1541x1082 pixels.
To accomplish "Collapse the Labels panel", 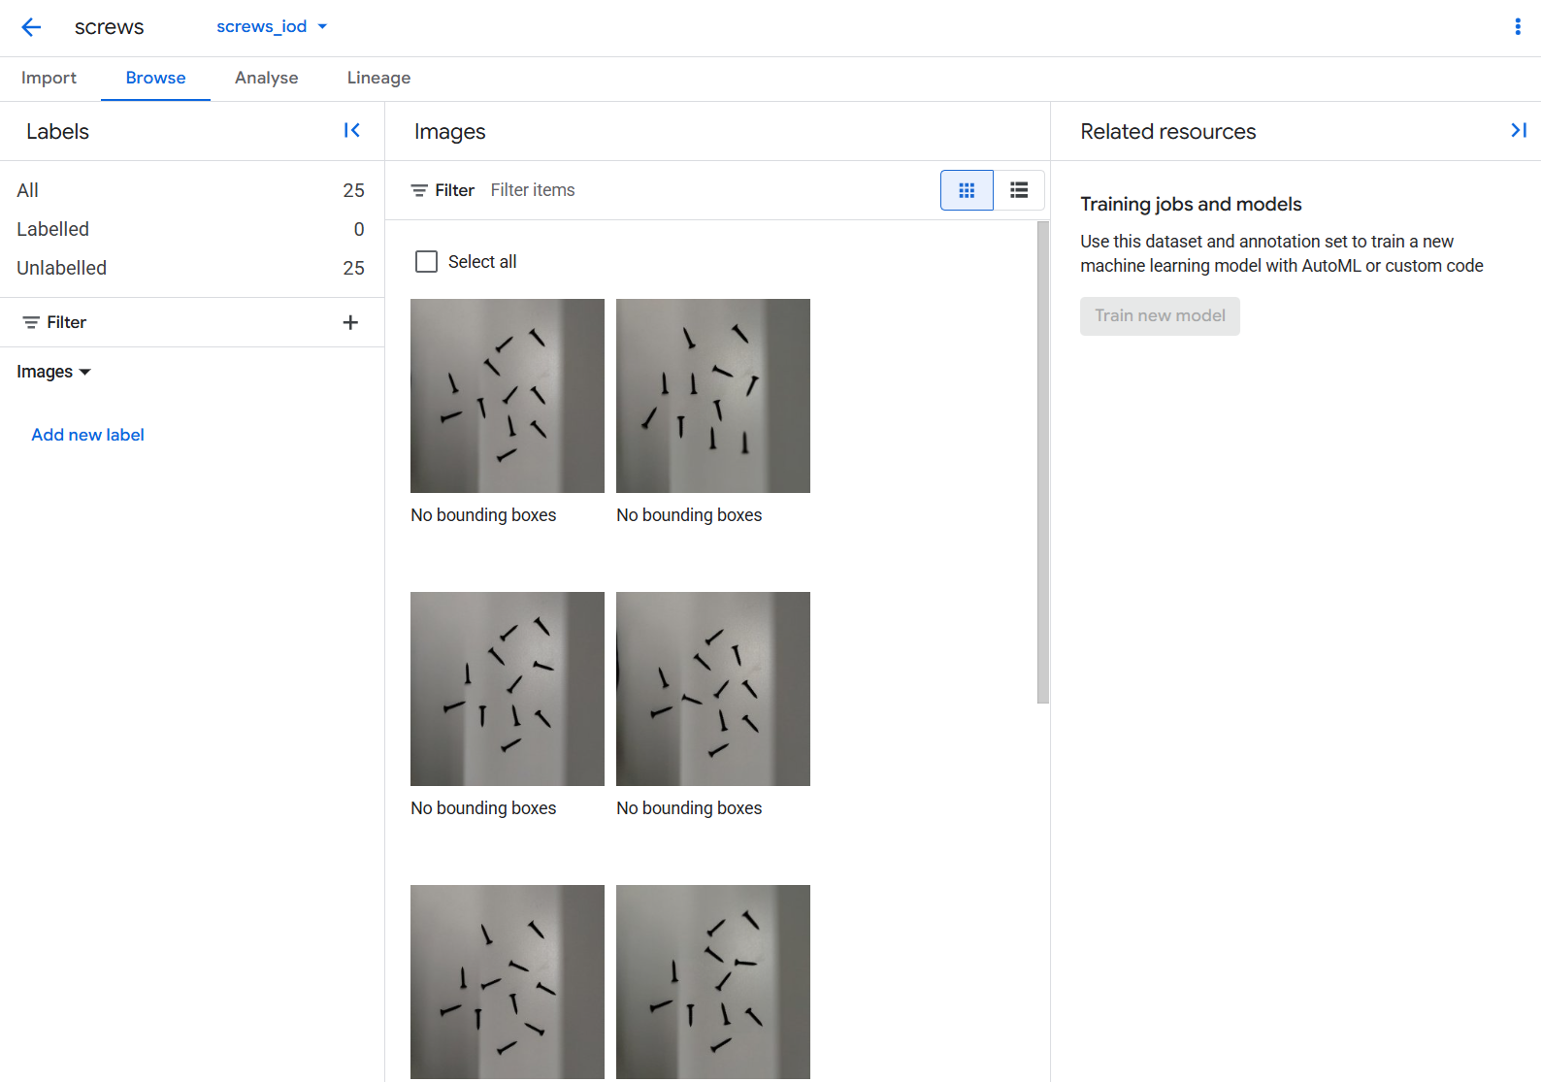I will point(352,131).
